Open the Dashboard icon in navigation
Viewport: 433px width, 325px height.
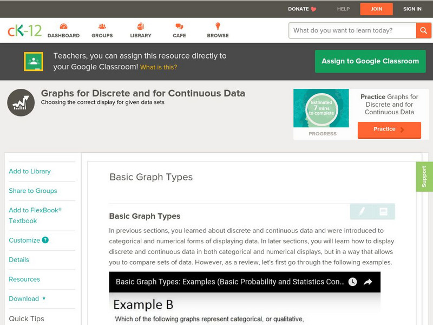click(x=63, y=27)
